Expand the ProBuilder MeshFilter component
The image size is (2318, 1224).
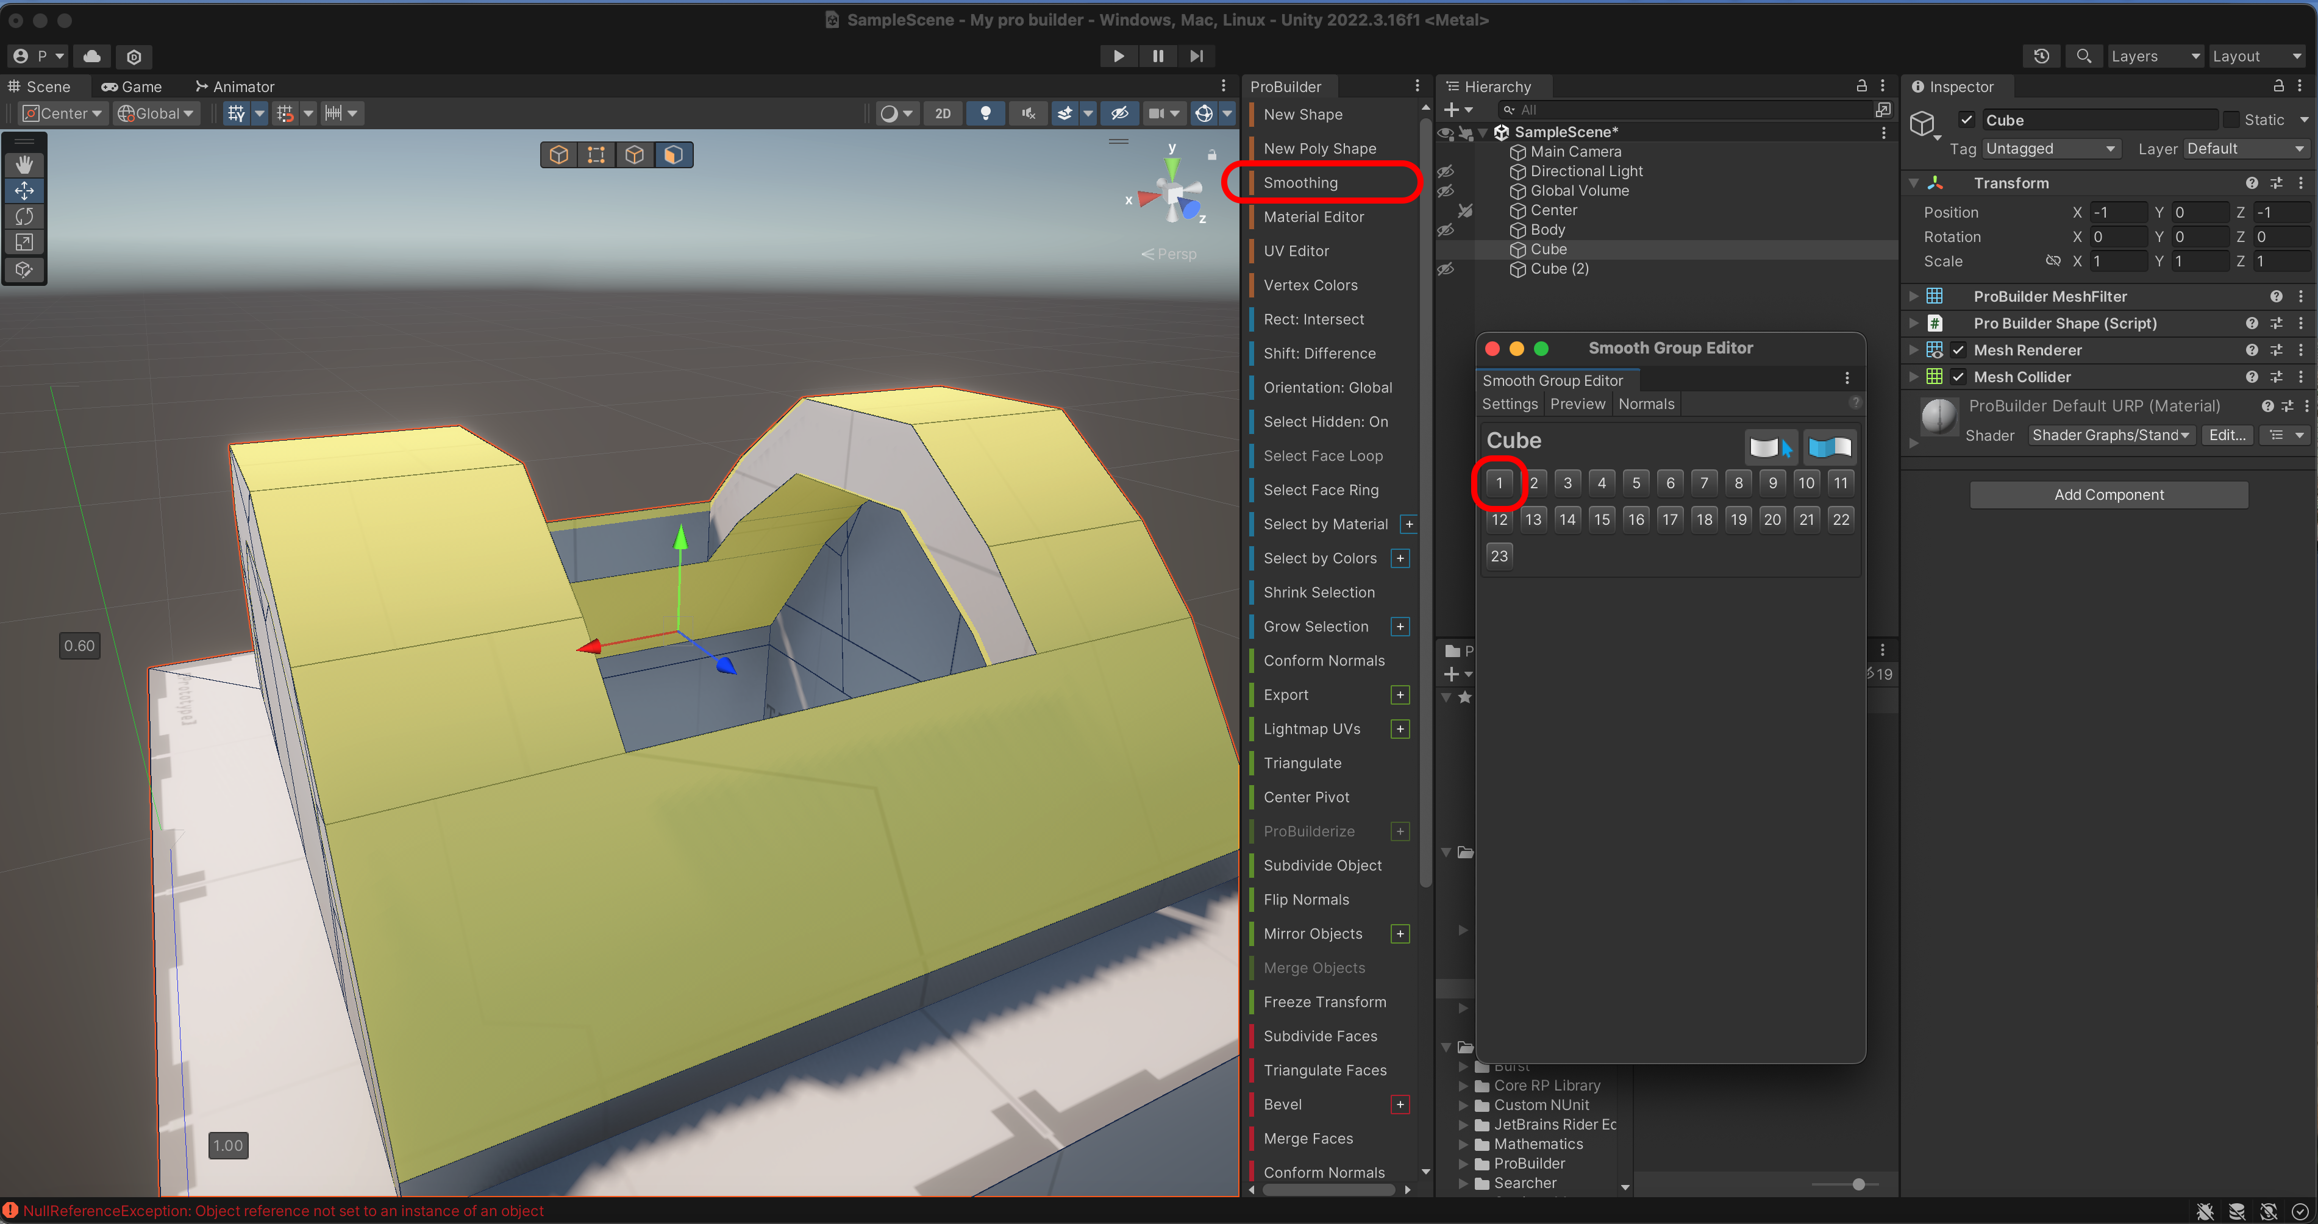(1914, 296)
